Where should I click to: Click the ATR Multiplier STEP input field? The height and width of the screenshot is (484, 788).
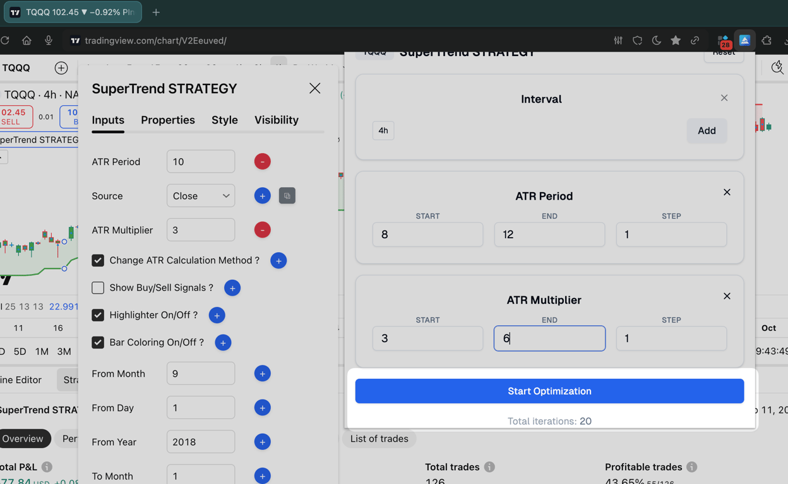671,338
